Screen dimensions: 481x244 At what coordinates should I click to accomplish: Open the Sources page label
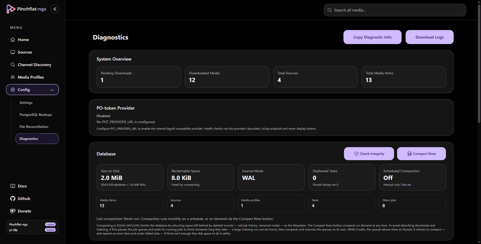[x=25, y=52]
